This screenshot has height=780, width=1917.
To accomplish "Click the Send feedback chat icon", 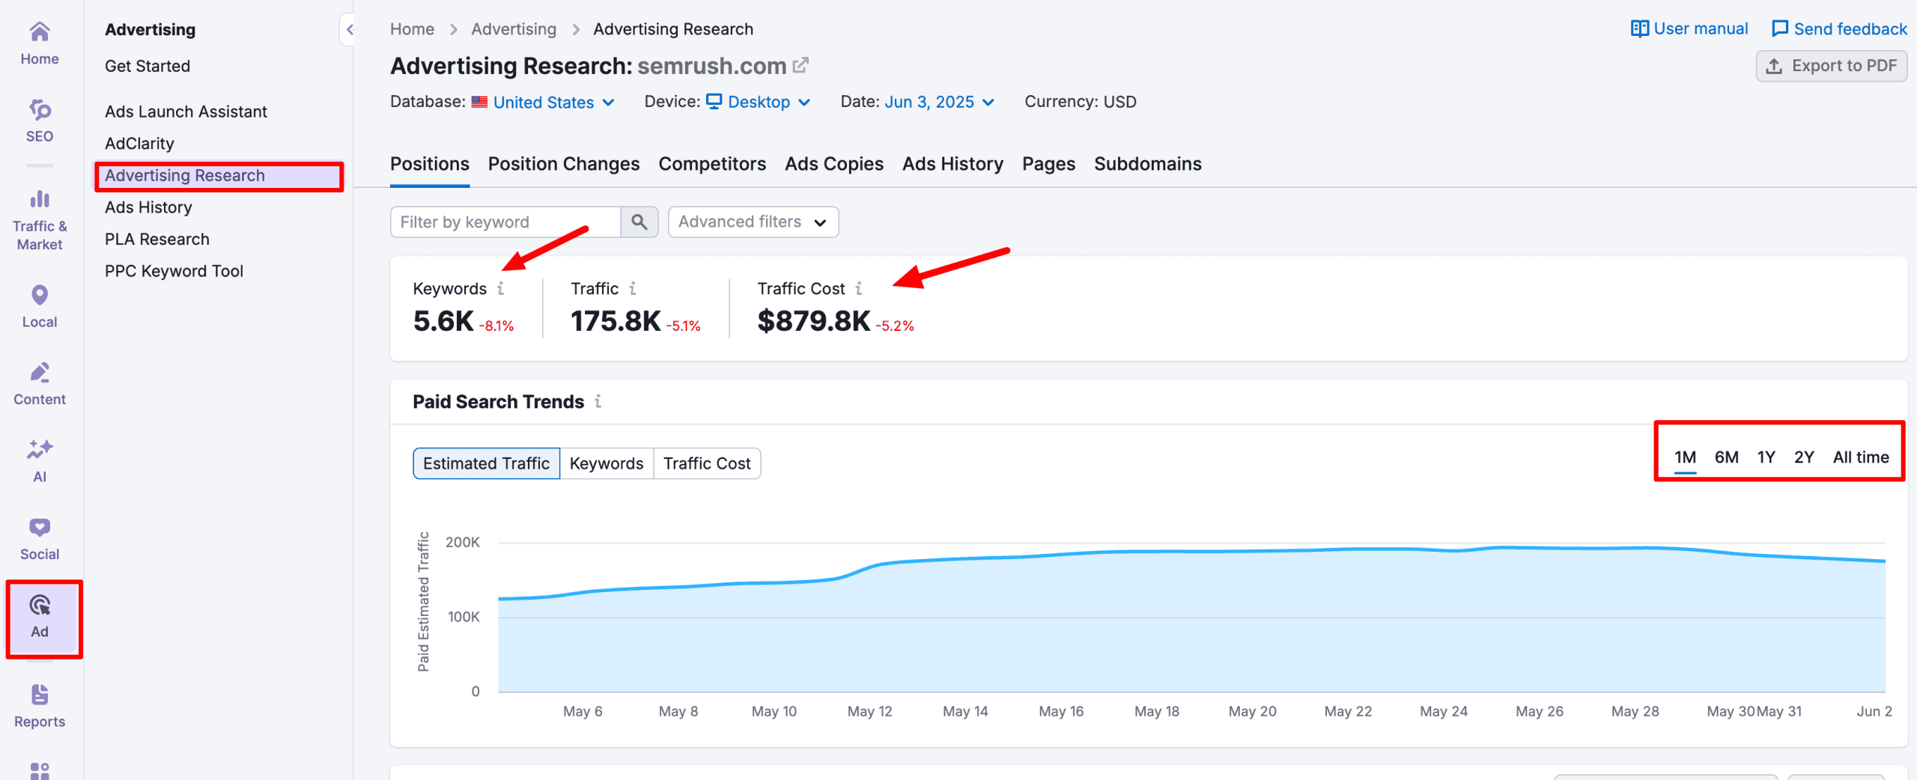I will [x=1780, y=28].
